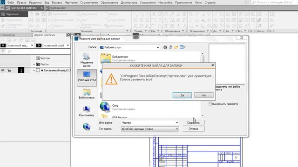The height and width of the screenshot is (167, 298).
Task: Open the Правка menu
Action: click(x=22, y=3)
